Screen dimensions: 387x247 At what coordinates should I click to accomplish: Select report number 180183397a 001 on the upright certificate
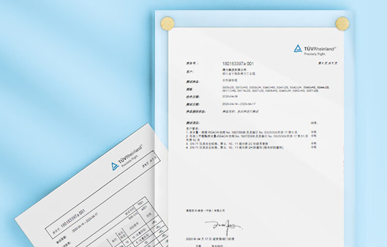tap(238, 64)
